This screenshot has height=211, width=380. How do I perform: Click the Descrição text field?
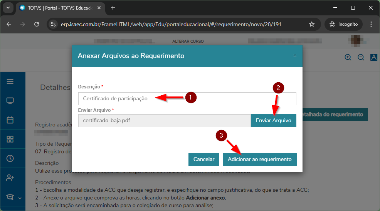(187, 99)
